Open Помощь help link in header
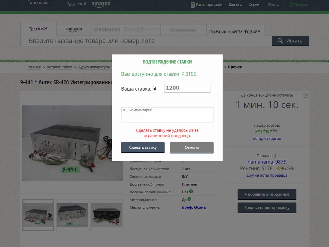This screenshot has height=247, width=329. click(x=298, y=5)
